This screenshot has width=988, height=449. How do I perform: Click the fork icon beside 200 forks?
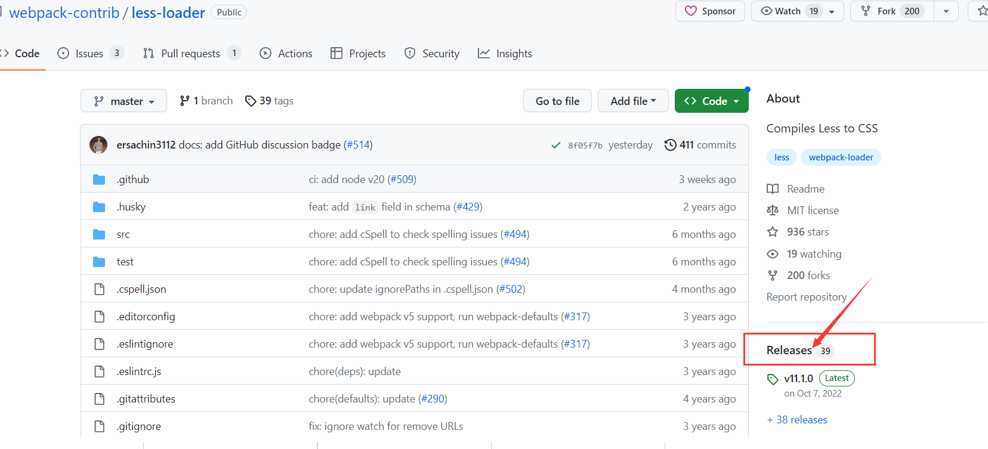773,275
